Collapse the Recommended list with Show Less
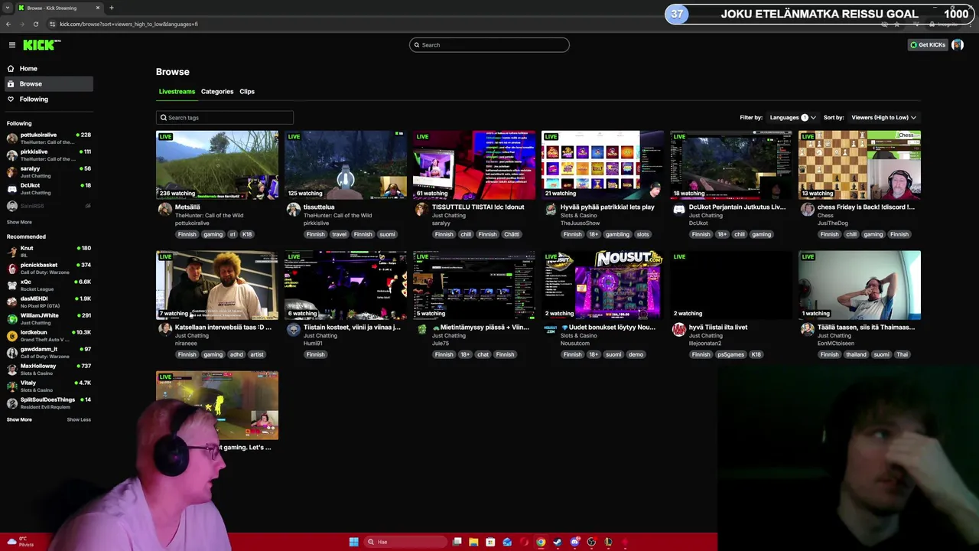The height and width of the screenshot is (551, 979). point(79,419)
